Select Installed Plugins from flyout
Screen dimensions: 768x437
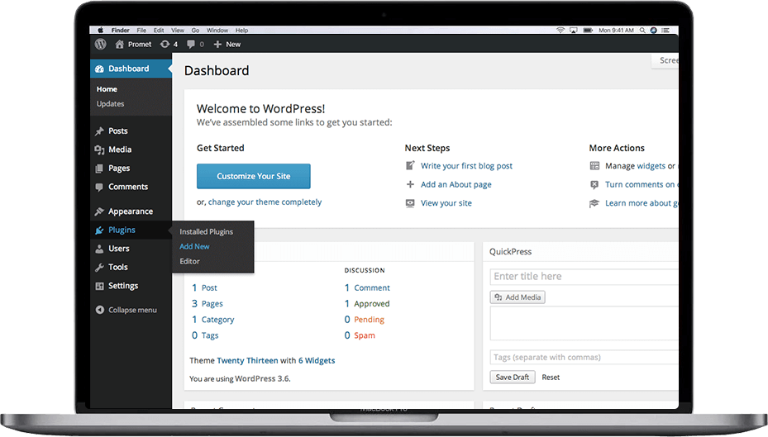point(206,232)
